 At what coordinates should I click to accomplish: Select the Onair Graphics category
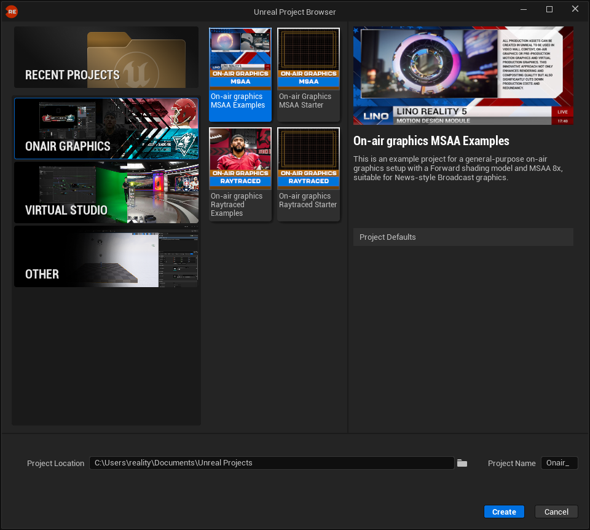coord(106,129)
